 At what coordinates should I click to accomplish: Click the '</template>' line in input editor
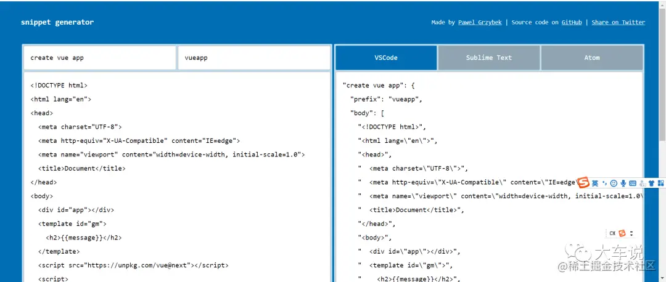point(59,251)
